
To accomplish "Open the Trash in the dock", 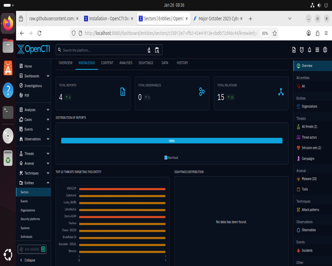I will (x=8, y=158).
